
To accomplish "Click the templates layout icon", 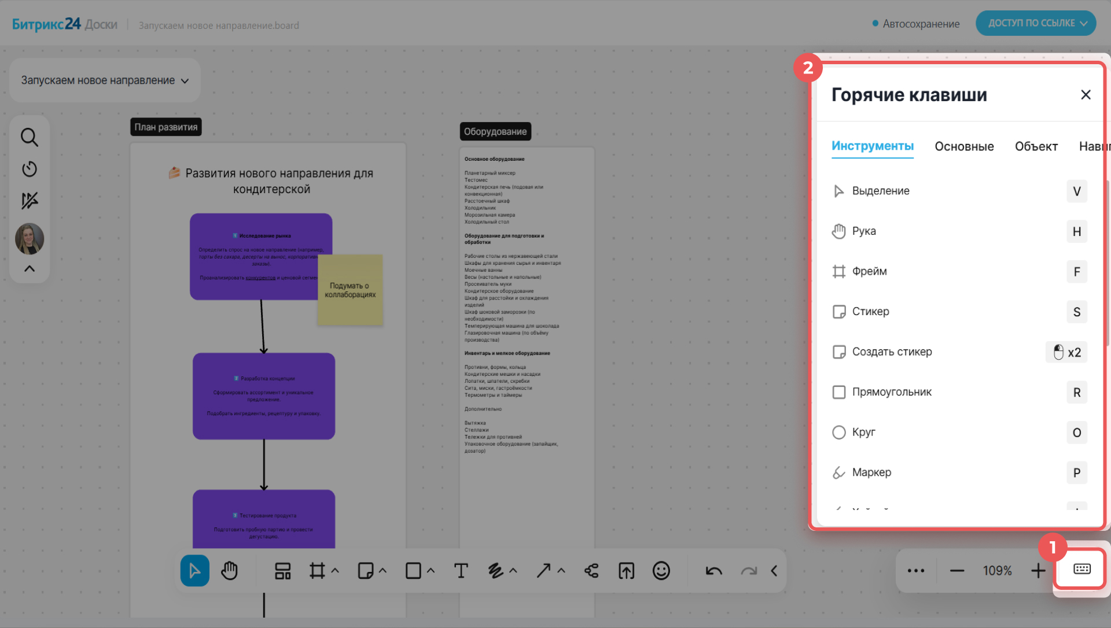I will click(282, 571).
